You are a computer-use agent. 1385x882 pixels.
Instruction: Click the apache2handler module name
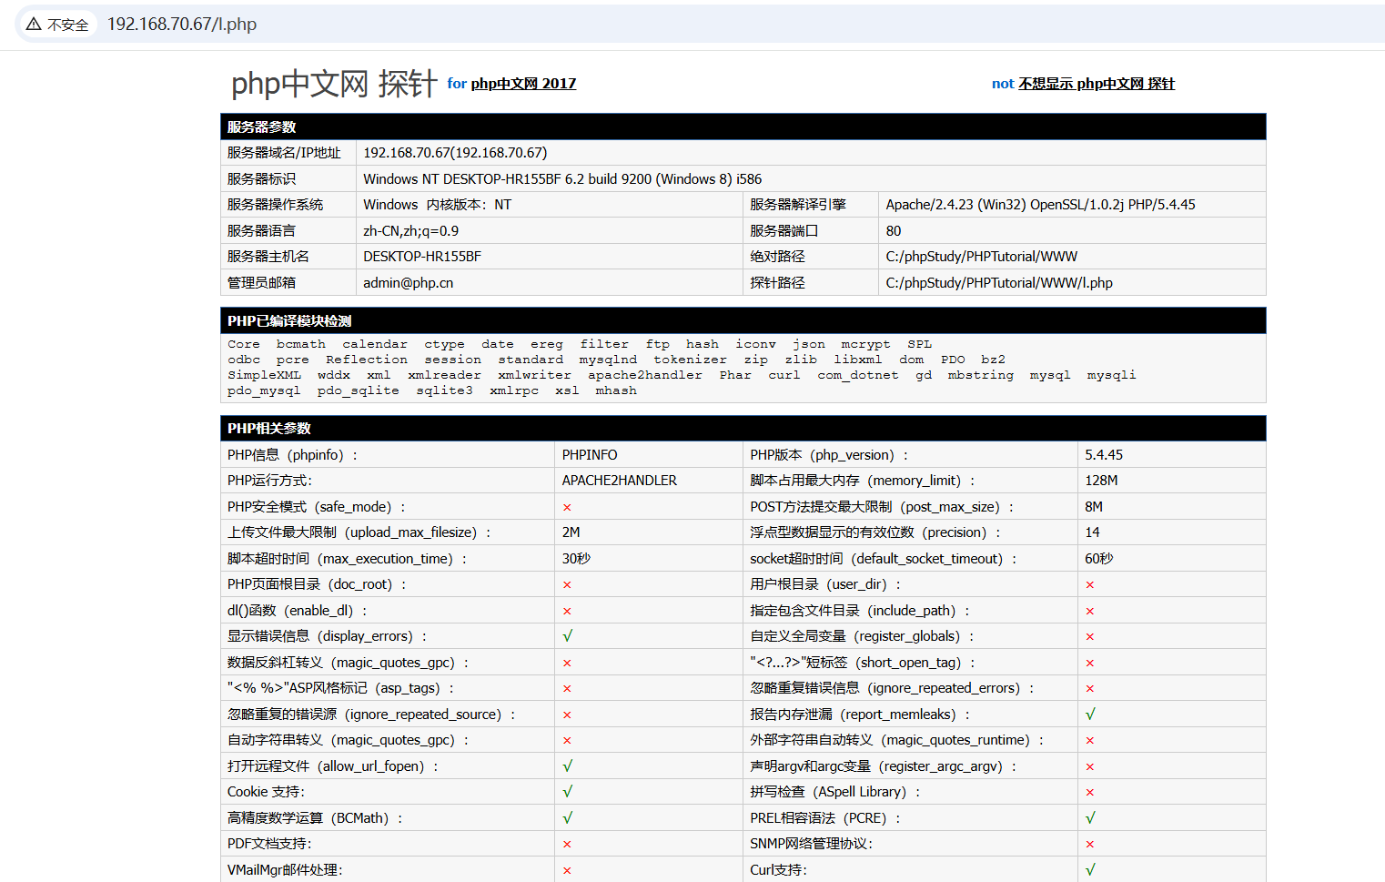[644, 375]
